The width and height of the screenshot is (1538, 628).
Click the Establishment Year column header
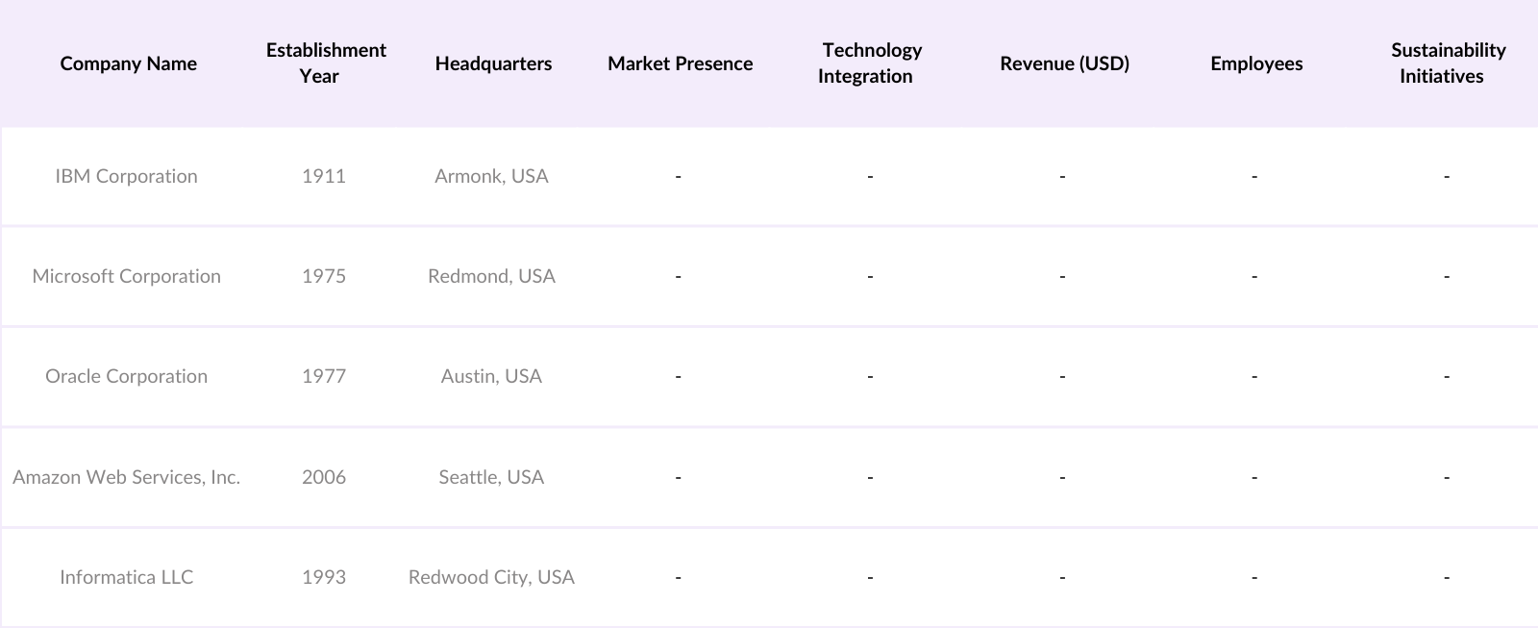[325, 63]
